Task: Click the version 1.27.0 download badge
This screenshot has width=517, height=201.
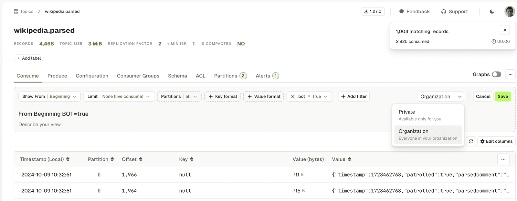Action: click(x=373, y=11)
